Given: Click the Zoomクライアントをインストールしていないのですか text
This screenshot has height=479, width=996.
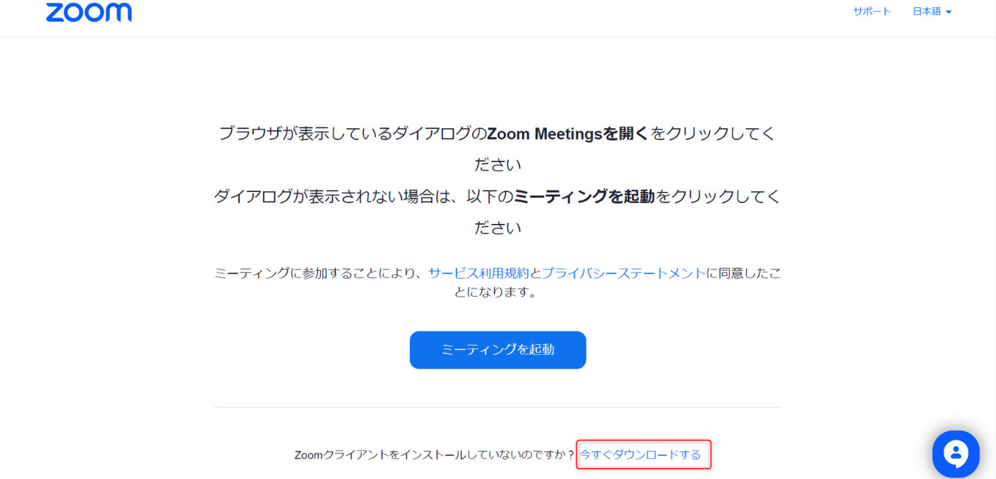Looking at the screenshot, I should tap(434, 455).
